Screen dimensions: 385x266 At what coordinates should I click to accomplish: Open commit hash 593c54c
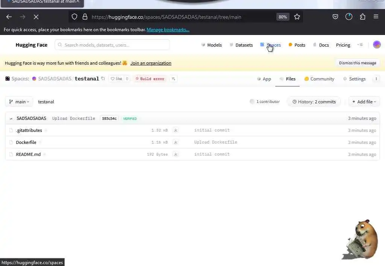pos(109,118)
